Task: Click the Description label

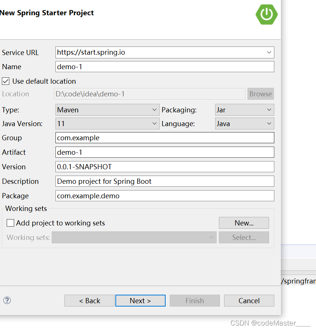Action: [20, 181]
